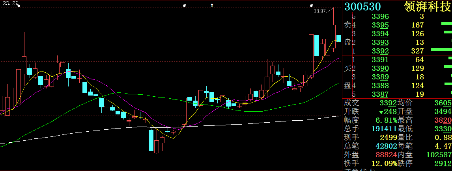Click the 38.97 high price label

click(320, 11)
